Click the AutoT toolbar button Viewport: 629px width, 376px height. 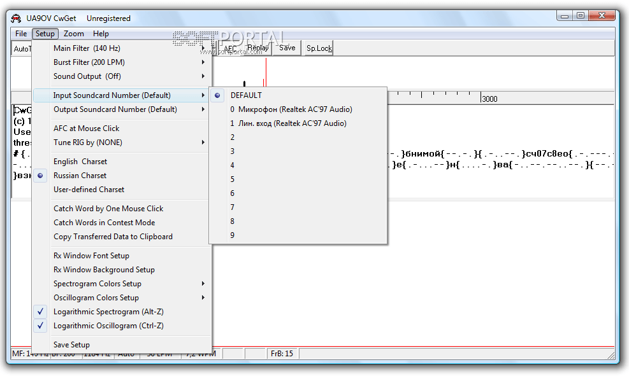[22, 48]
